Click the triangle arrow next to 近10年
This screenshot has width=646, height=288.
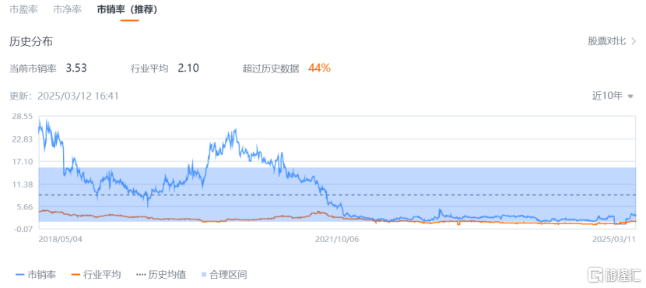tap(630, 97)
